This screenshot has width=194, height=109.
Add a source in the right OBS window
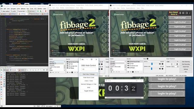[x=128, y=72]
